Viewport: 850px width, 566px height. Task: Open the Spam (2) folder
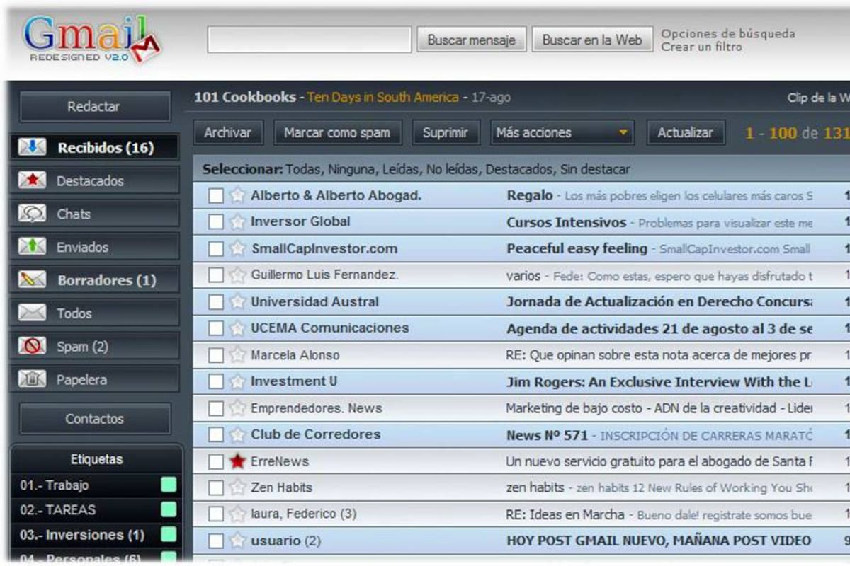coord(93,346)
